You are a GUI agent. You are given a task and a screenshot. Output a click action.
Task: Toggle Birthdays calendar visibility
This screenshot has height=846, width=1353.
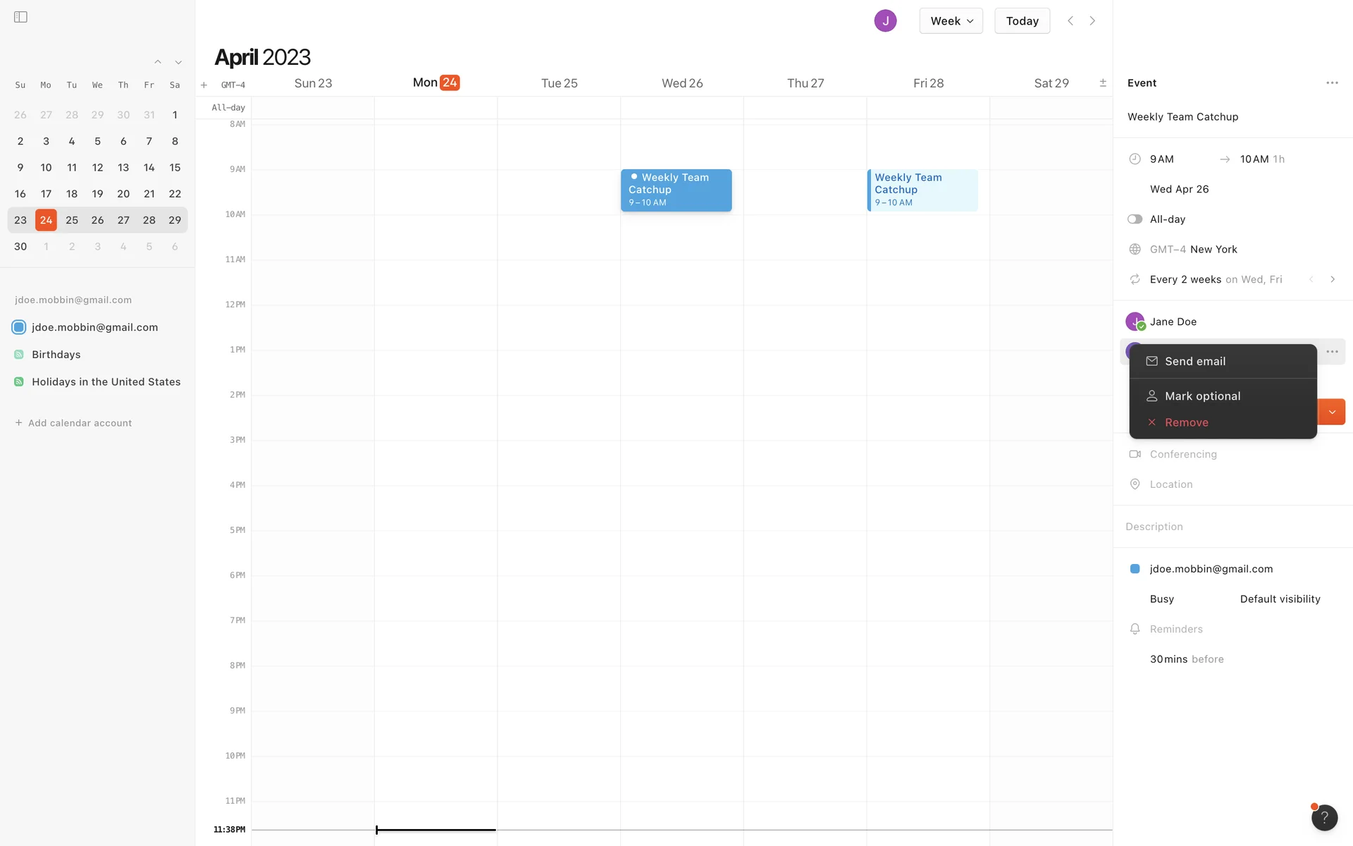click(x=19, y=355)
